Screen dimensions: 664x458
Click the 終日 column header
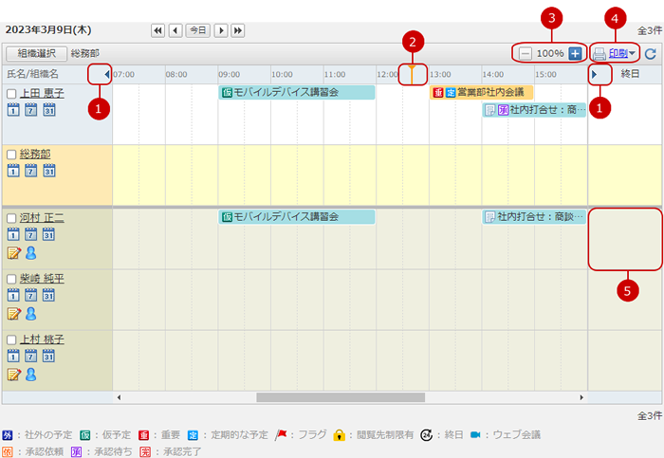[x=630, y=74]
